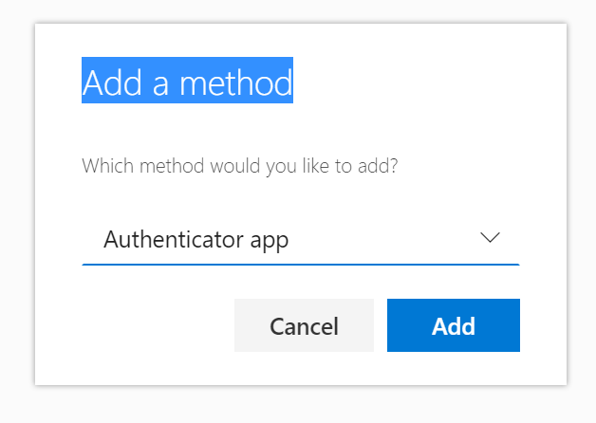Image resolution: width=596 pixels, height=423 pixels.
Task: Click the "Which method would you like to add?" label
Action: pyautogui.click(x=240, y=166)
